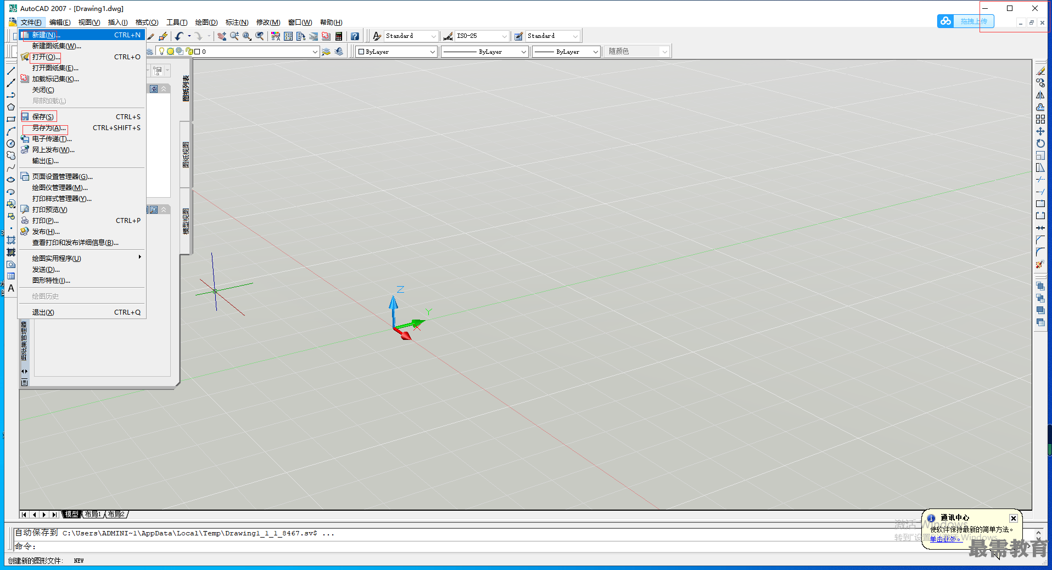Choose 另存为(A) from File menu
The width and height of the screenshot is (1052, 570).
(82, 127)
